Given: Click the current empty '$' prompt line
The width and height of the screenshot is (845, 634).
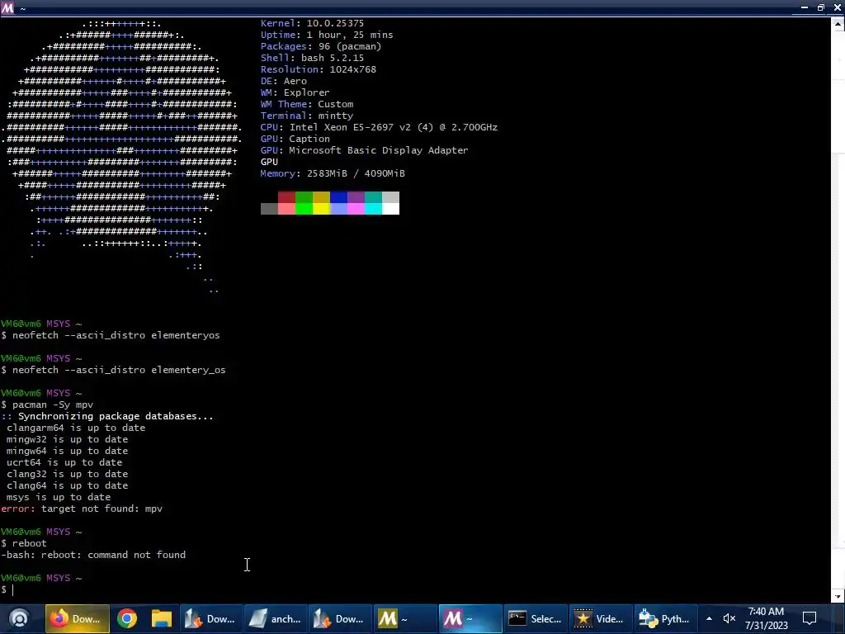Looking at the screenshot, I should coord(7,589).
